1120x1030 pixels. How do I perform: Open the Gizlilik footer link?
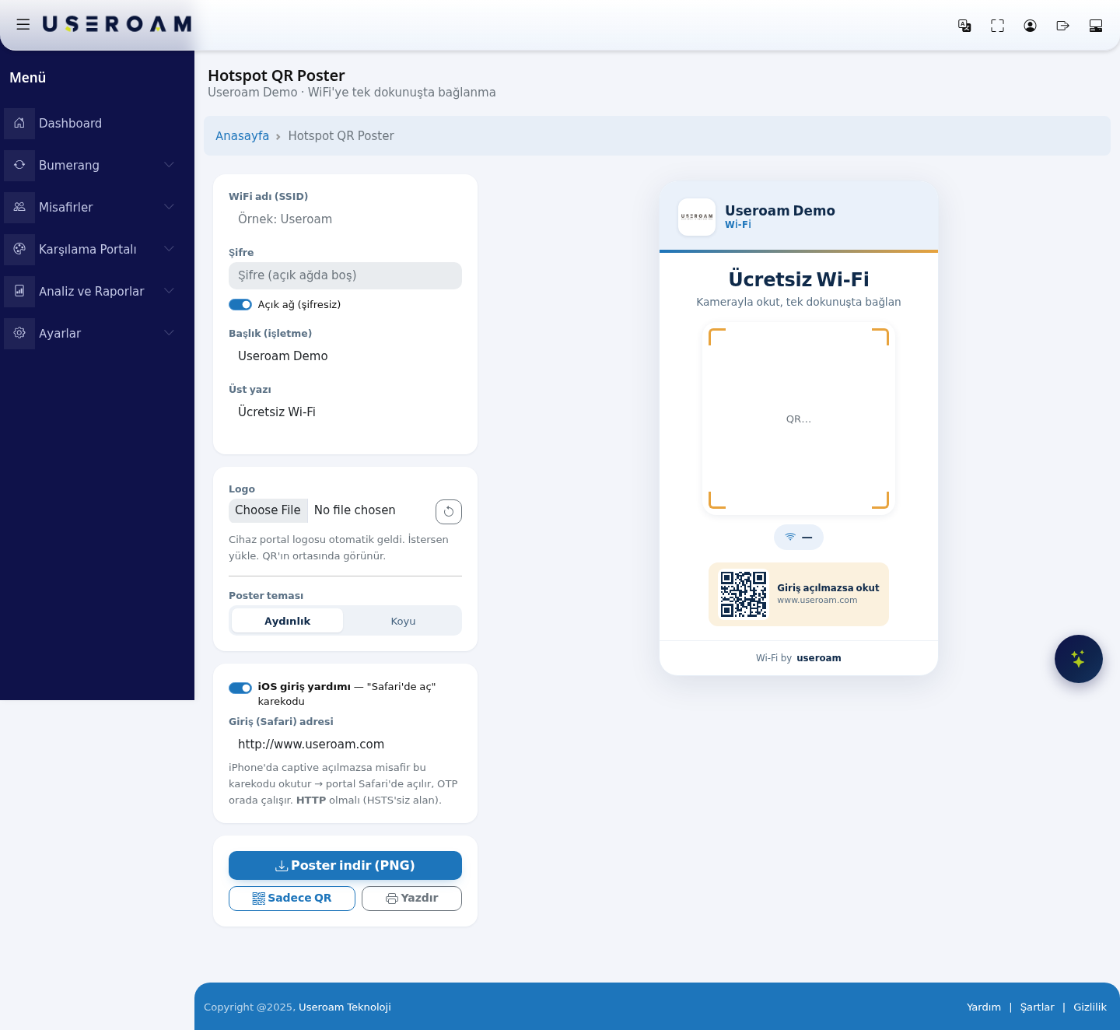point(1090,1007)
